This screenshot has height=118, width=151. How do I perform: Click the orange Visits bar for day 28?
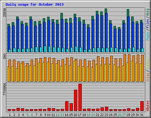129,68
